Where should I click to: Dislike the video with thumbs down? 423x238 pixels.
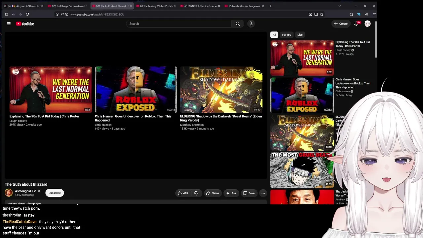pyautogui.click(x=196, y=193)
